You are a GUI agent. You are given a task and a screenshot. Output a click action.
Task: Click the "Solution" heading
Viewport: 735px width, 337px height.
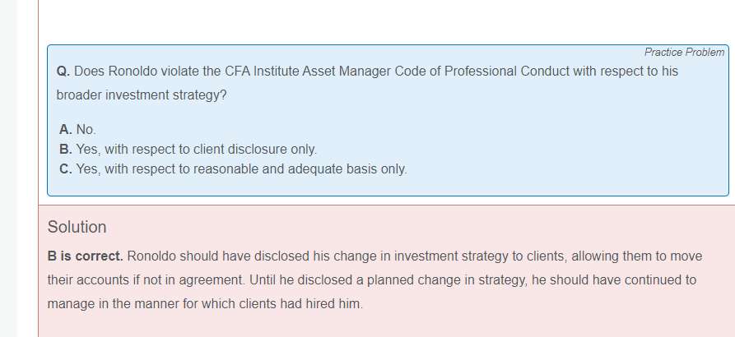click(x=77, y=227)
